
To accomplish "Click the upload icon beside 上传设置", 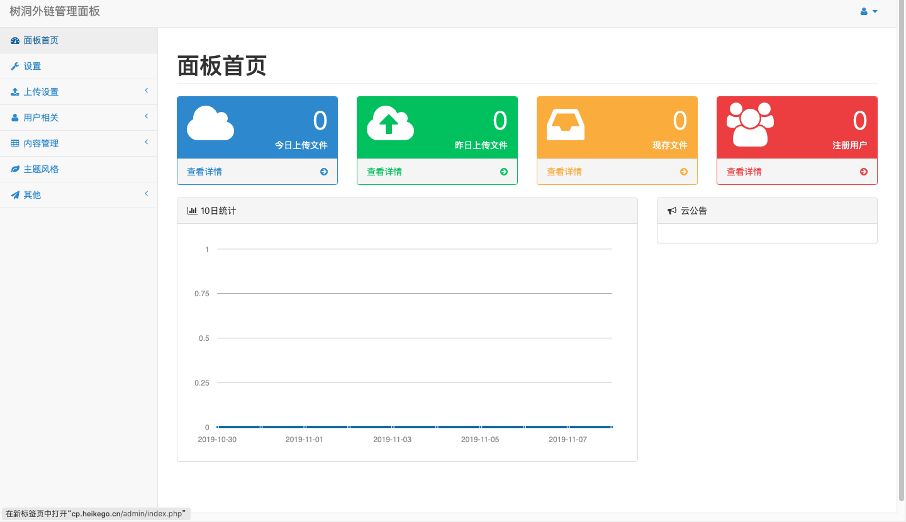I will [14, 91].
